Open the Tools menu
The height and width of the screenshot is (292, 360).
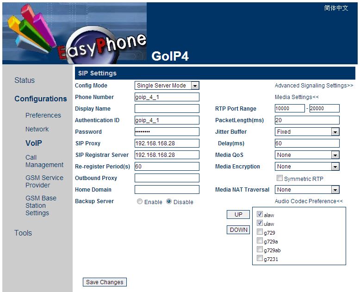pos(23,233)
